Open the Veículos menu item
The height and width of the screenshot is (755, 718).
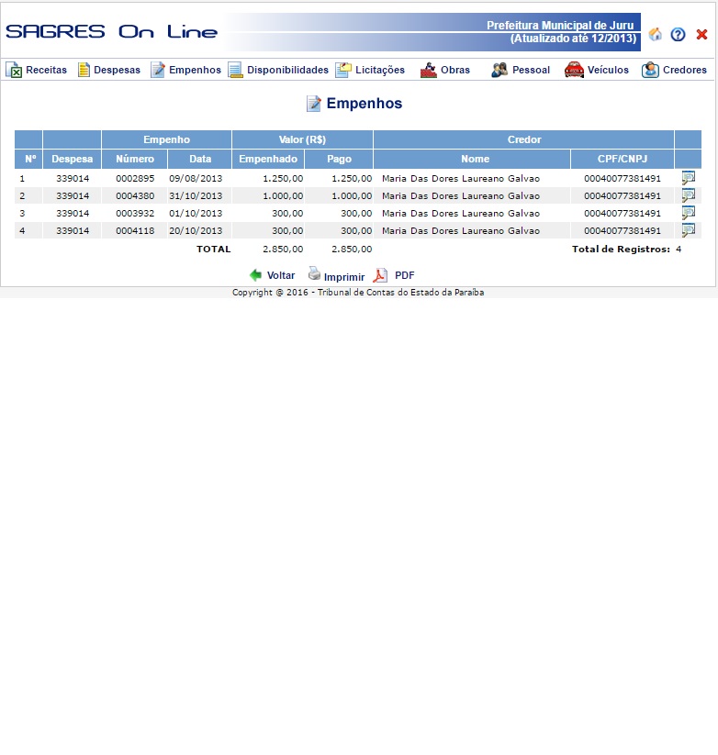pos(597,70)
